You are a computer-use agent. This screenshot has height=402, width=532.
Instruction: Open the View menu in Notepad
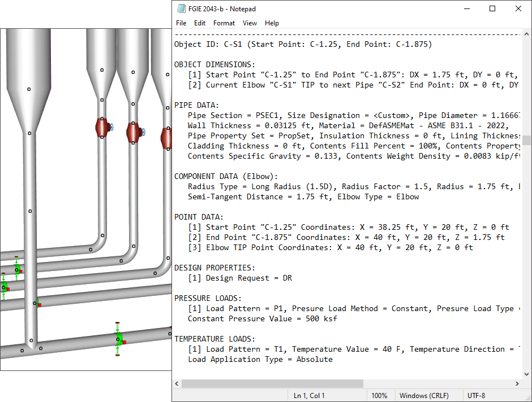point(250,23)
